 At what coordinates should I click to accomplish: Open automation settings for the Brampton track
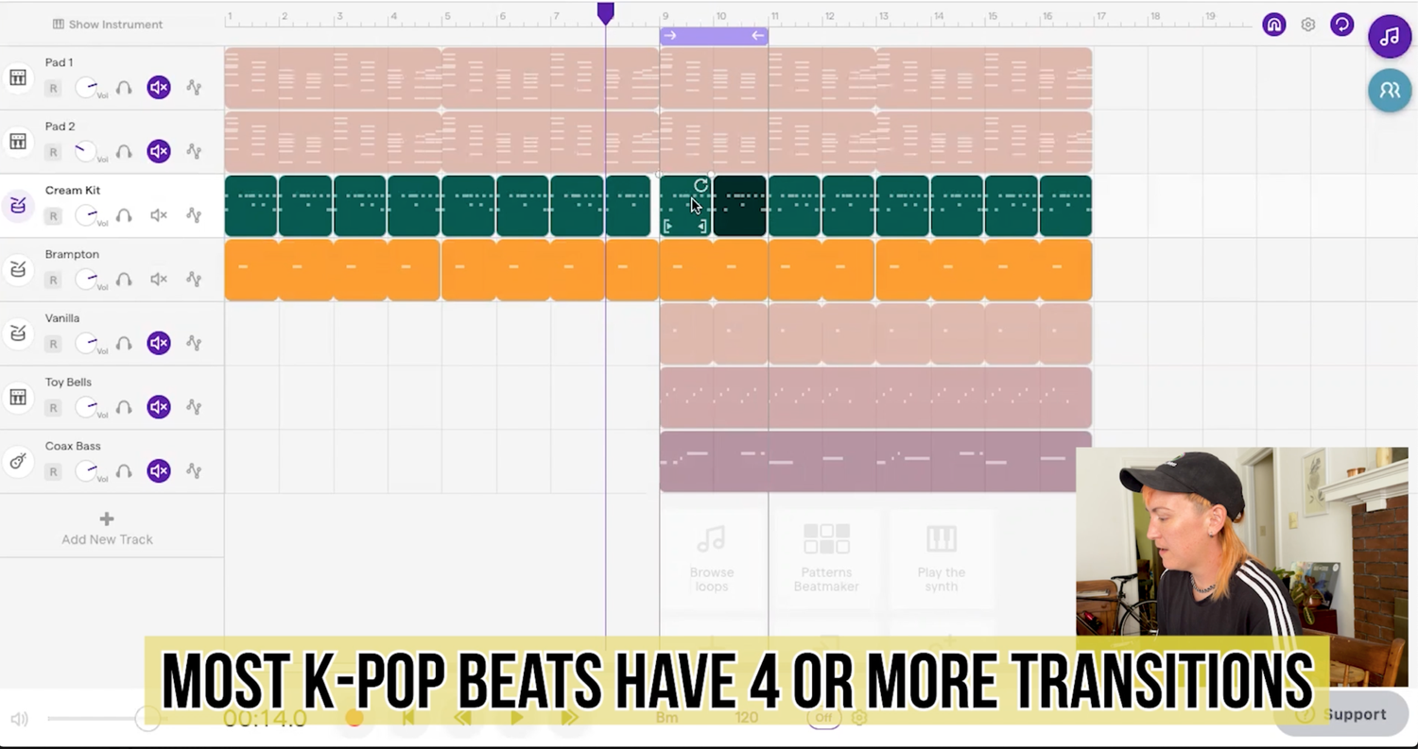(194, 279)
